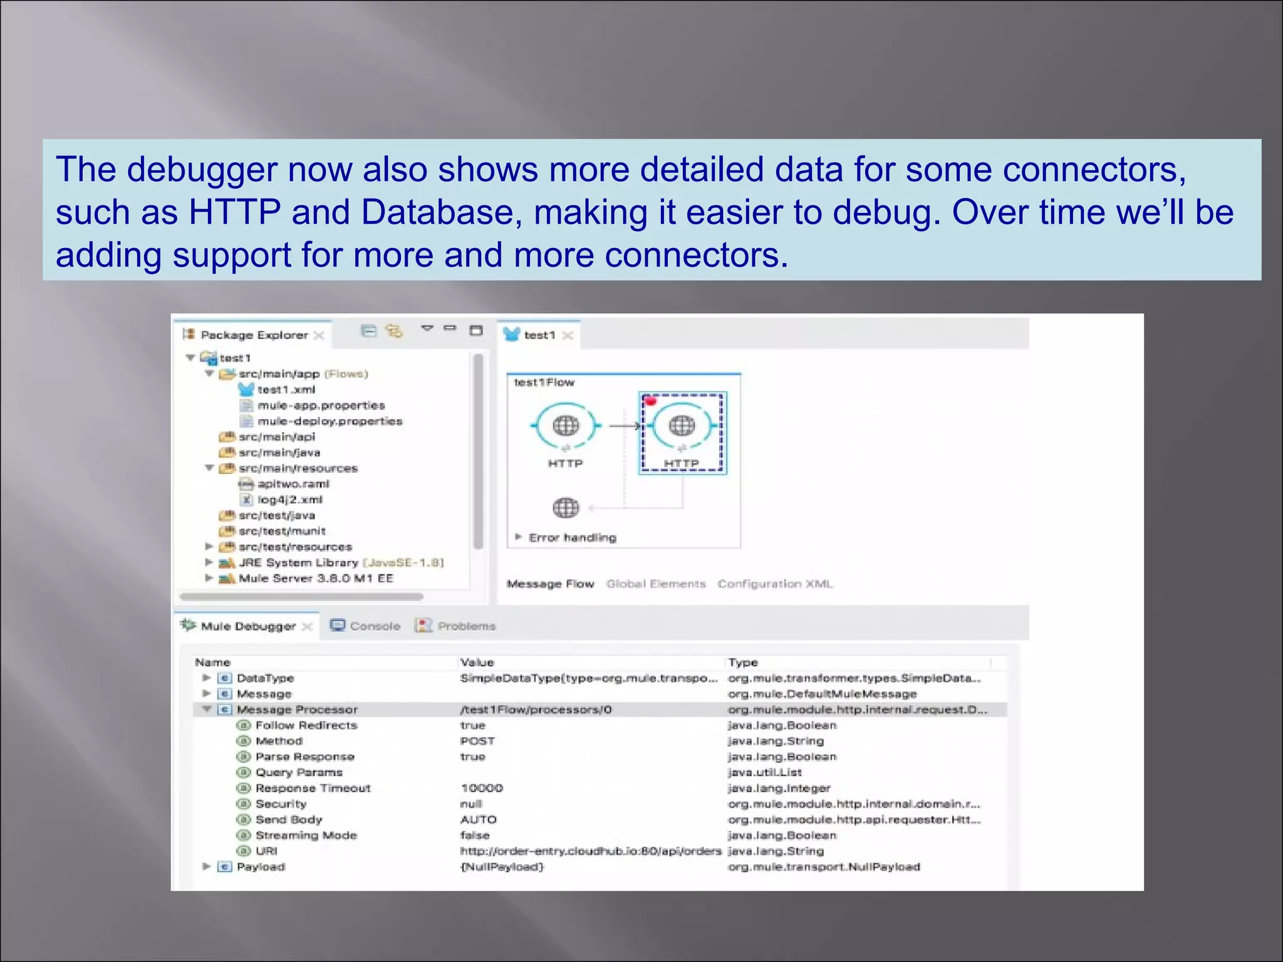Image resolution: width=1283 pixels, height=962 pixels.
Task: Select the Response Timeout attribute row
Action: (600, 788)
